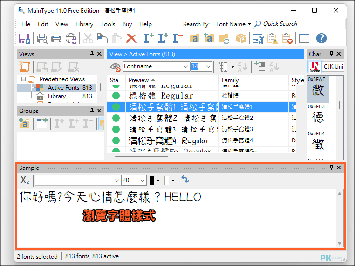Image resolution: width=355 pixels, height=266 pixels.
Task: Open the Help menu
Action: pyautogui.click(x=145, y=24)
